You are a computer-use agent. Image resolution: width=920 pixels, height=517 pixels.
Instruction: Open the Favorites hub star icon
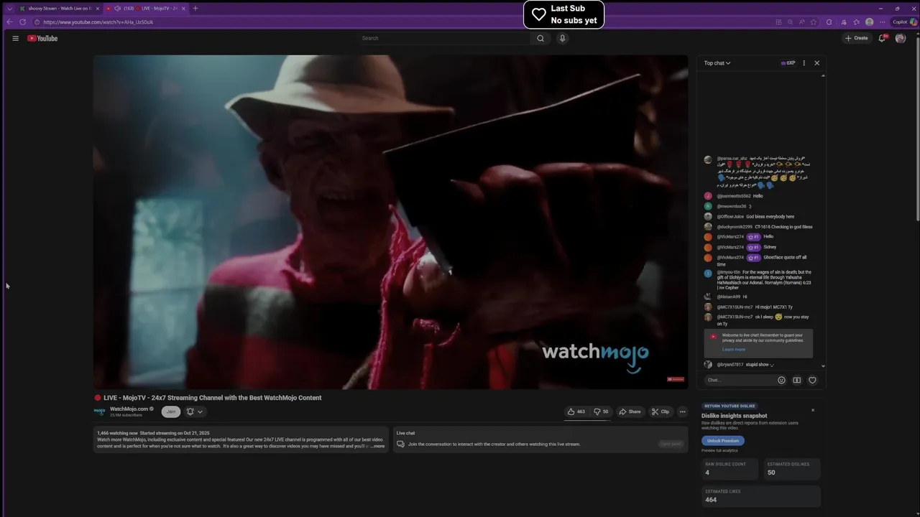[x=856, y=22]
